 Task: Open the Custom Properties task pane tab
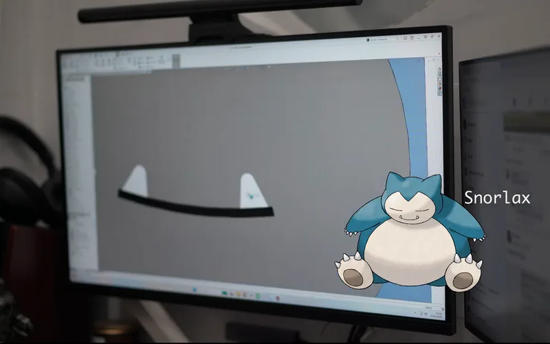[440, 94]
